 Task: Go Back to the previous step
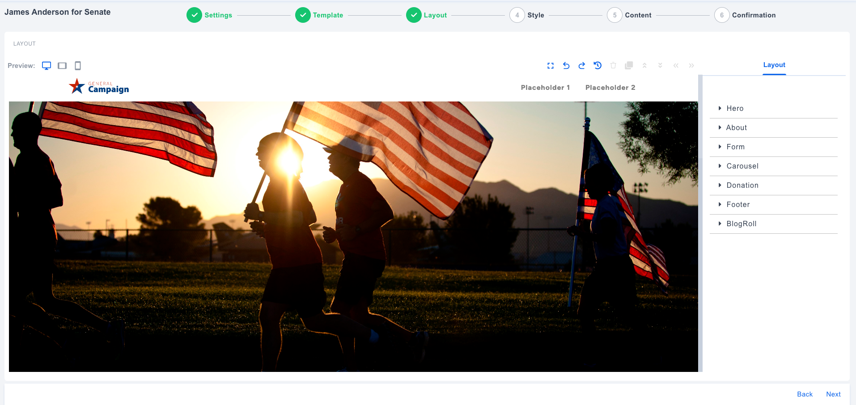(805, 394)
